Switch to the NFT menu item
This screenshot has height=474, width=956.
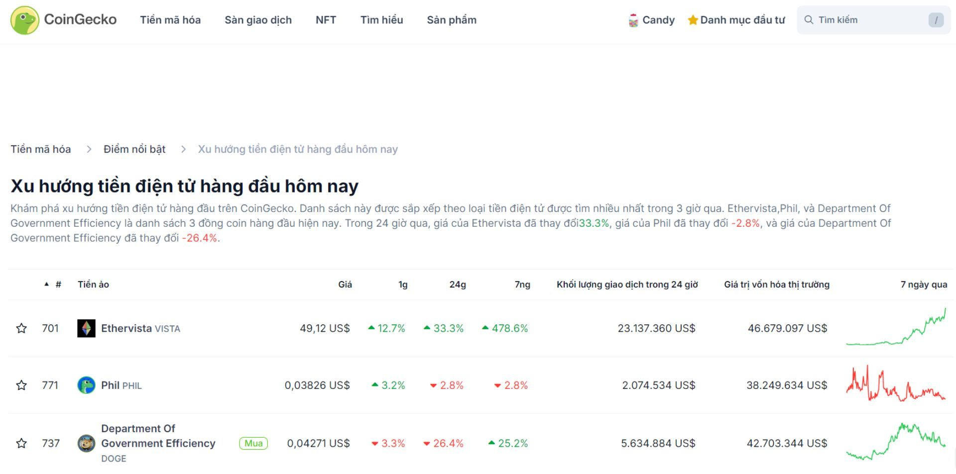(326, 20)
